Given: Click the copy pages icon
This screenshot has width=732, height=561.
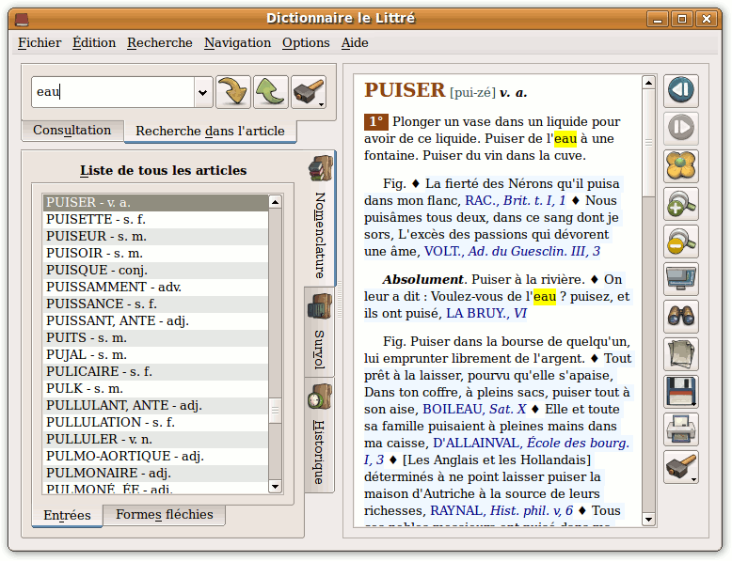Looking at the screenshot, I should click(x=681, y=354).
